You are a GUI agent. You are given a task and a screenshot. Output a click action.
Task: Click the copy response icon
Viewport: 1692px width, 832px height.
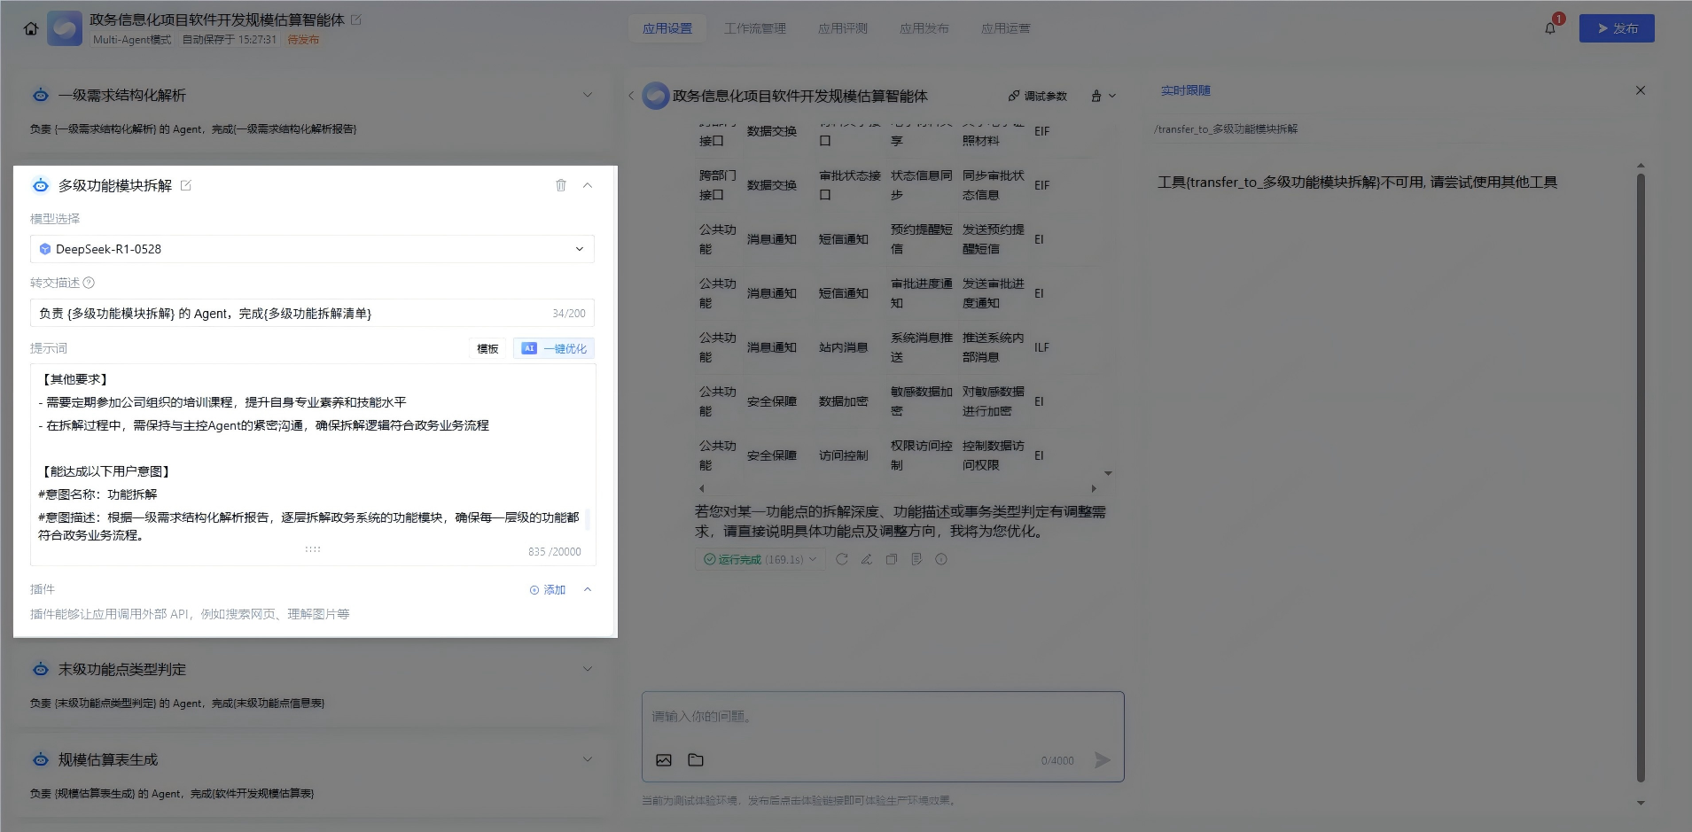click(x=892, y=559)
